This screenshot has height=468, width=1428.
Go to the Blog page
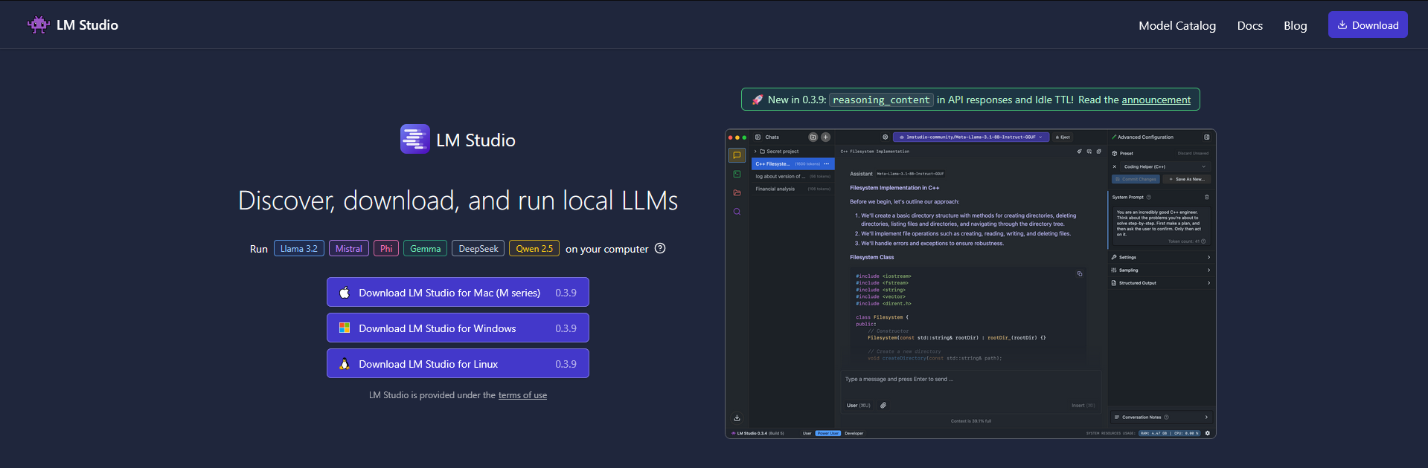pos(1295,25)
